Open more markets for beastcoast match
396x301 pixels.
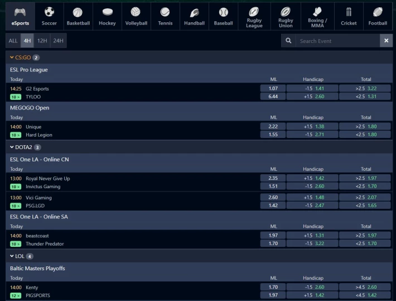pos(16,244)
